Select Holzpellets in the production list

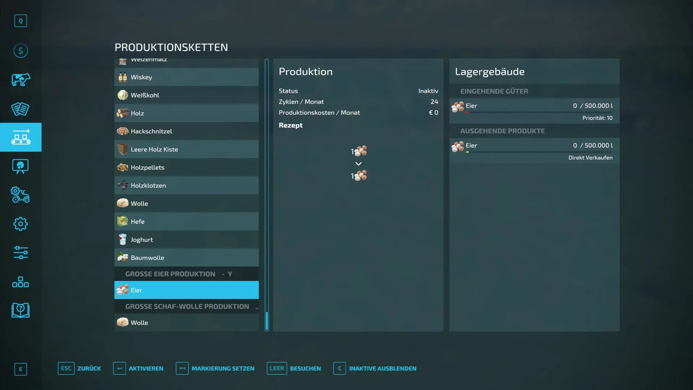187,167
